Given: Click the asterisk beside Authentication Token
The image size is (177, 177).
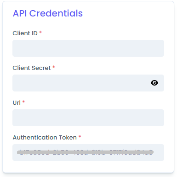Looking at the screenshot, I should click(80, 136).
